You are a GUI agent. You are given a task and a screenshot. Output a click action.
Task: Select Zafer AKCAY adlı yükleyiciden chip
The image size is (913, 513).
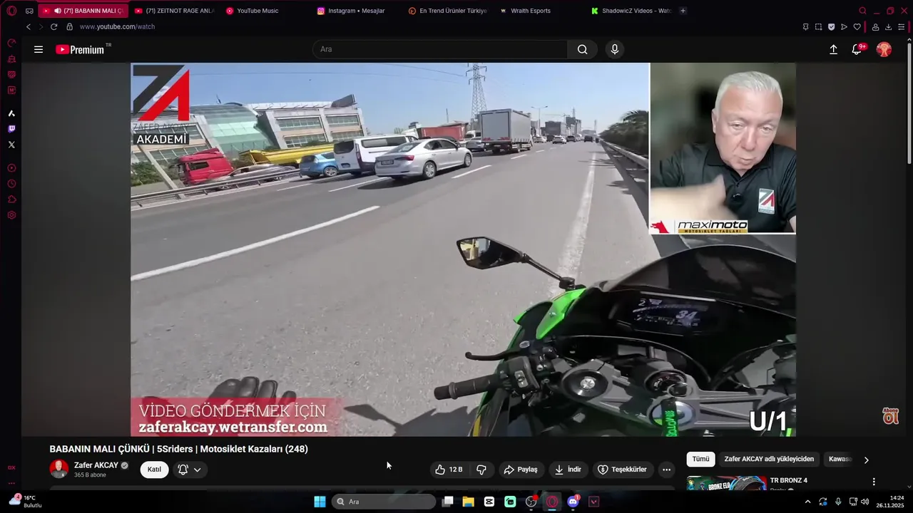click(769, 459)
